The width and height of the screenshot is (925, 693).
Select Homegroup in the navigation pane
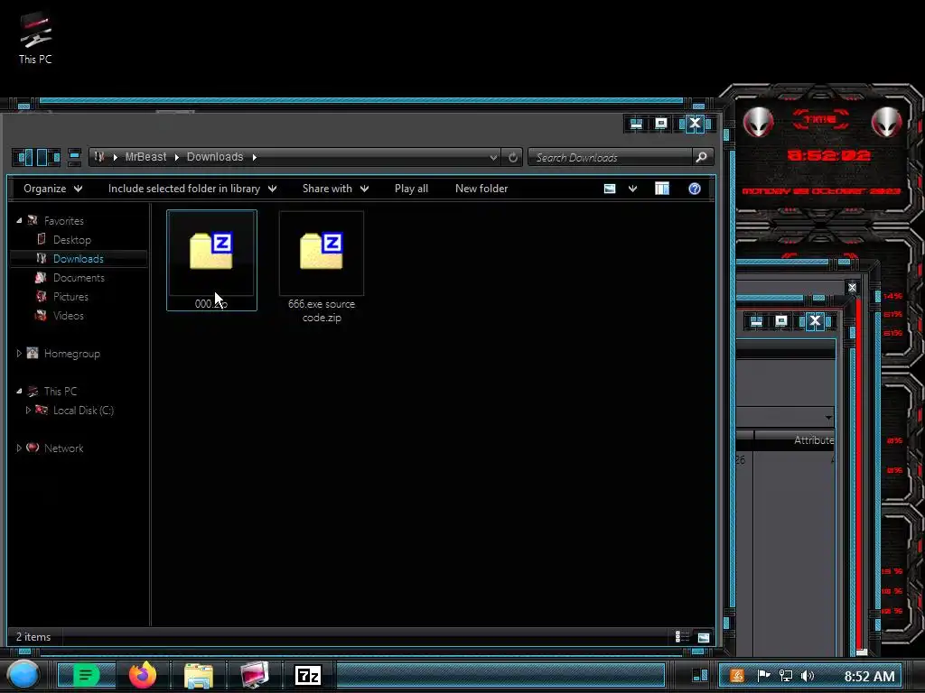point(72,354)
